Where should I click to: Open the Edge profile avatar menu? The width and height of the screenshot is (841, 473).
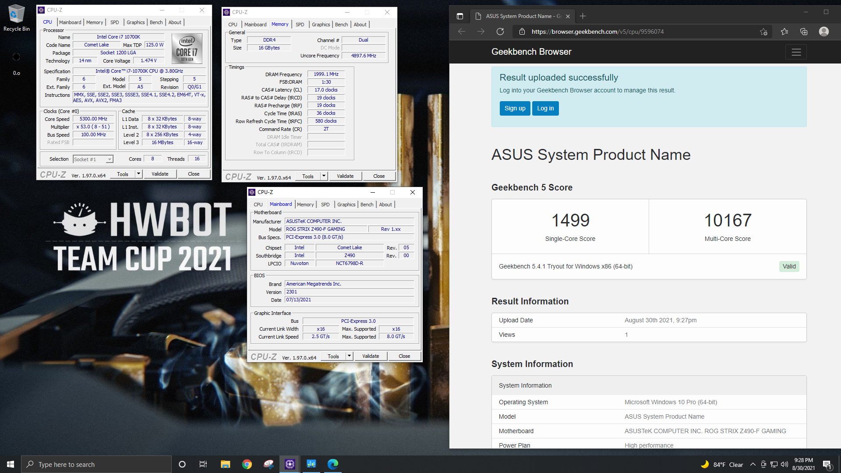click(824, 32)
